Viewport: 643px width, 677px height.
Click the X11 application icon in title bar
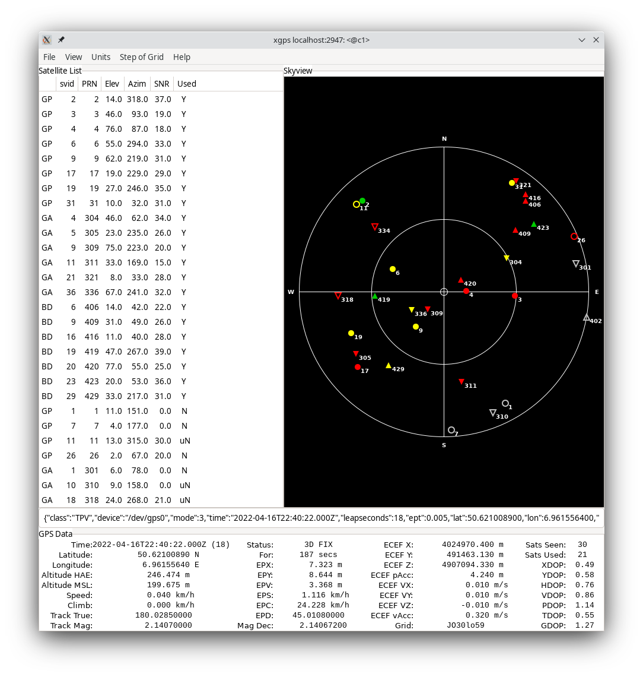pos(47,40)
